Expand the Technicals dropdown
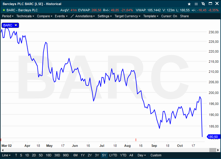The height and width of the screenshot is (159, 221). coord(25,16)
